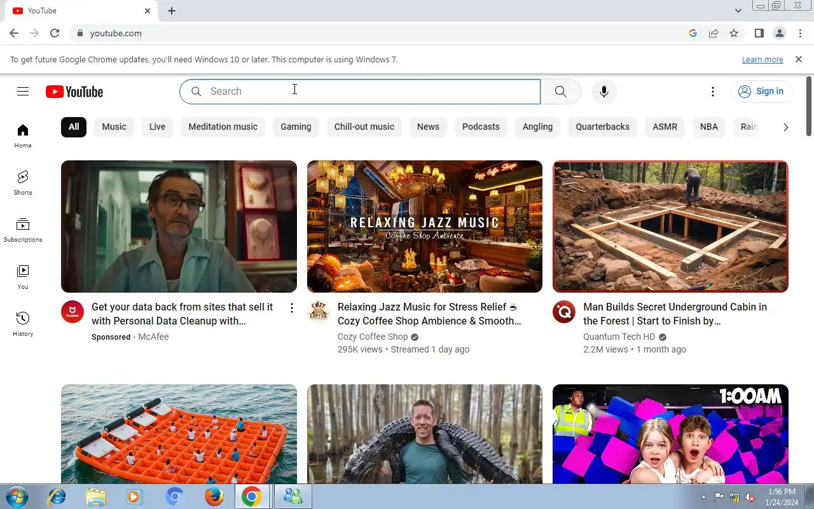Start voice search with microphone icon
The width and height of the screenshot is (814, 509).
pyautogui.click(x=604, y=92)
